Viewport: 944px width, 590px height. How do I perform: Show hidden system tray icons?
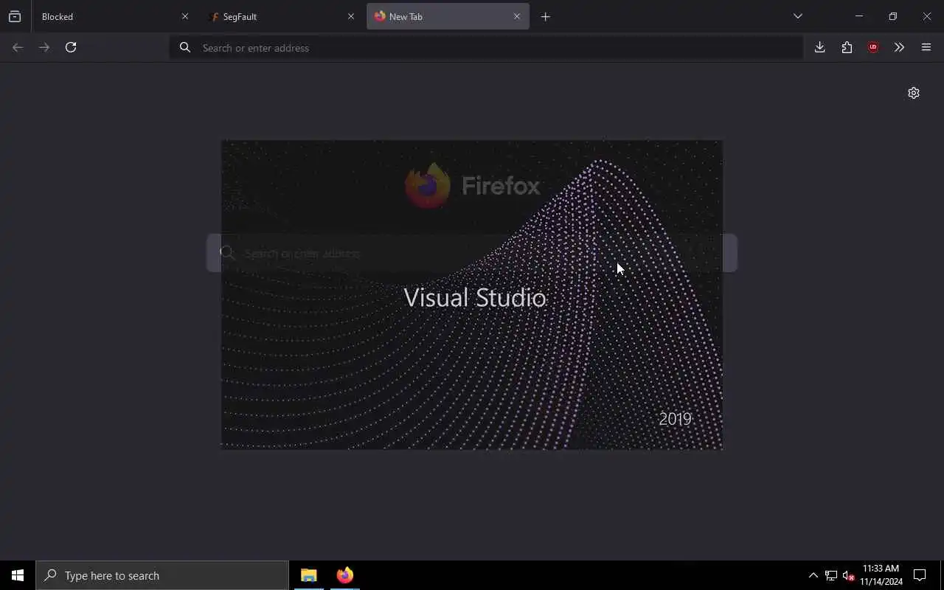[x=813, y=575]
